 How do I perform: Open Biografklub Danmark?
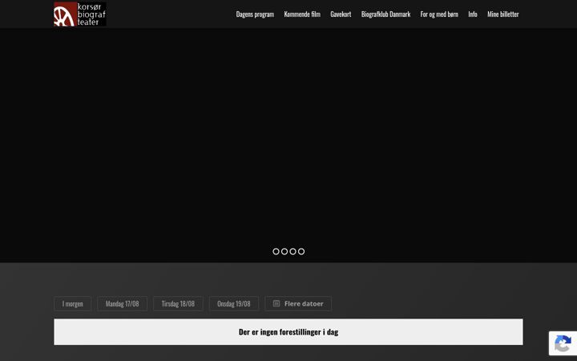[385, 14]
